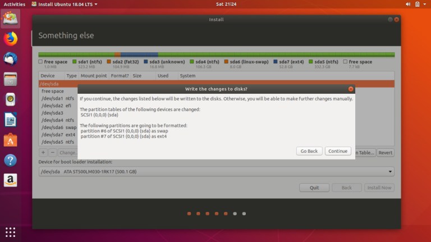Select the /dev/sda3 row

click(x=58, y=113)
